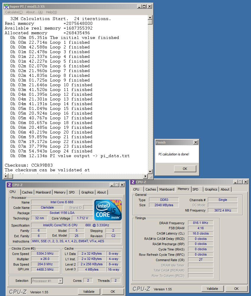Screen dimensions: 251x296
Task: Maximize the Super PI window
Action: click(x=144, y=6)
